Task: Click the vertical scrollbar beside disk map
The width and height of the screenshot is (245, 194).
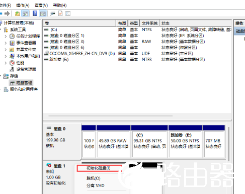Action: pos(229,144)
